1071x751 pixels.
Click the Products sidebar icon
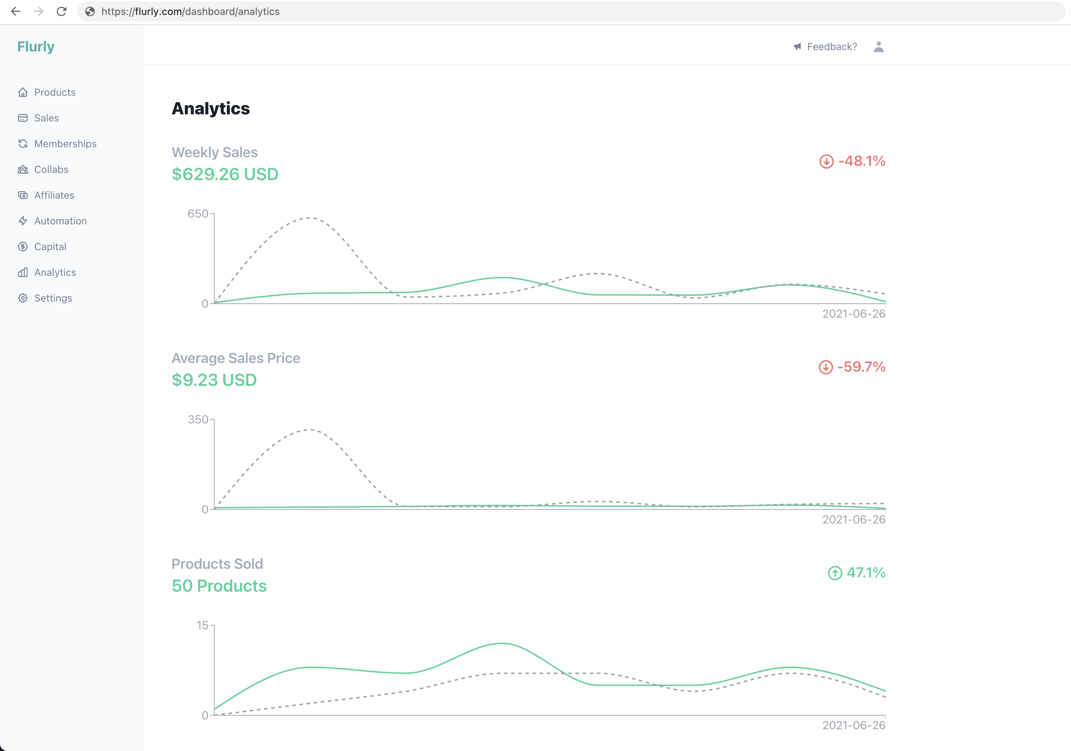click(23, 91)
